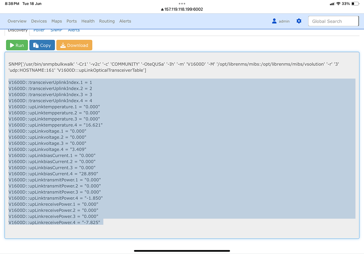Select the Alerts tab below Discovery
Viewport: 364px width, 254px height.
click(x=74, y=30)
